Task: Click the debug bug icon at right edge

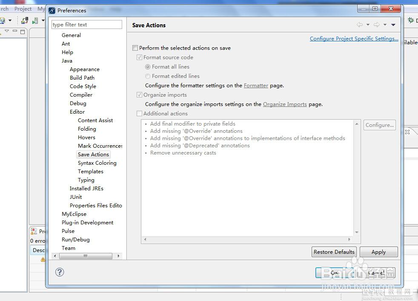Action: [411, 20]
